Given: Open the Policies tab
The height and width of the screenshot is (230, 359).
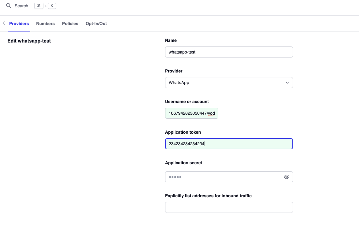Looking at the screenshot, I should (x=70, y=24).
